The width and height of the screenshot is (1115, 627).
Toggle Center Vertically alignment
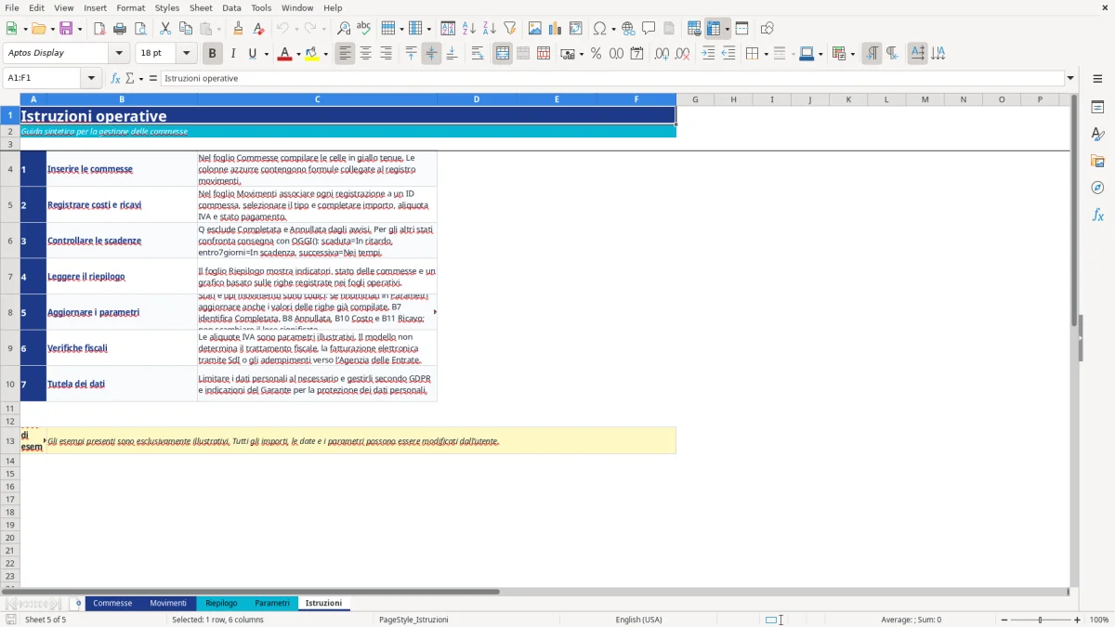(431, 54)
